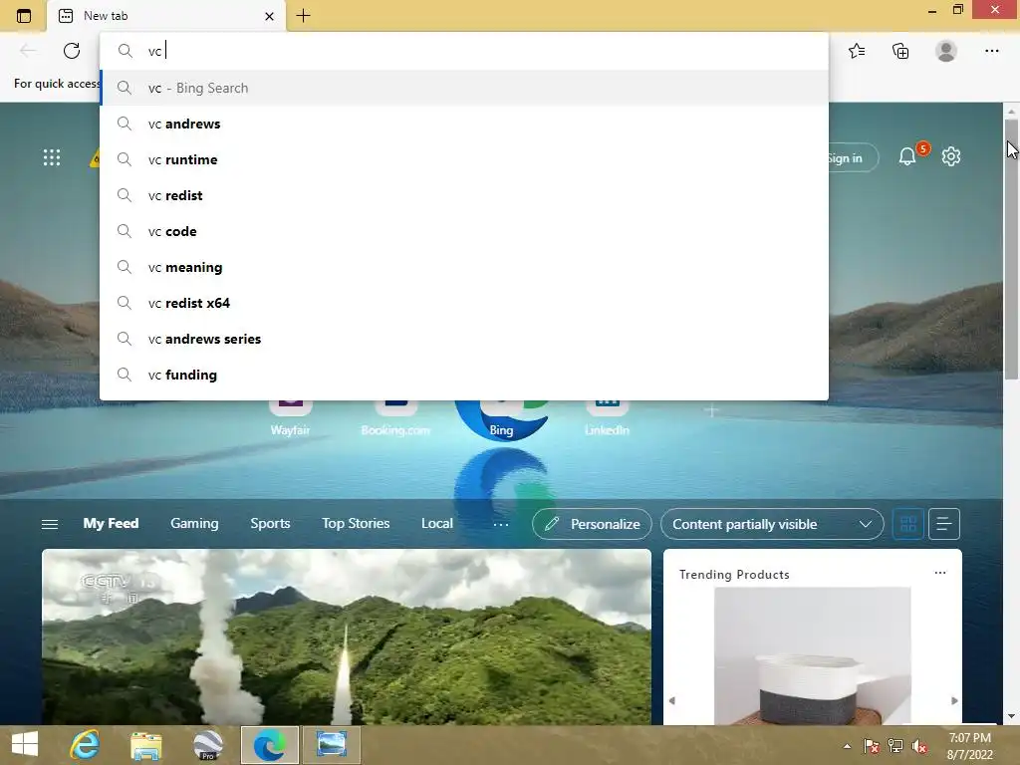Open the Collections icon

900,51
